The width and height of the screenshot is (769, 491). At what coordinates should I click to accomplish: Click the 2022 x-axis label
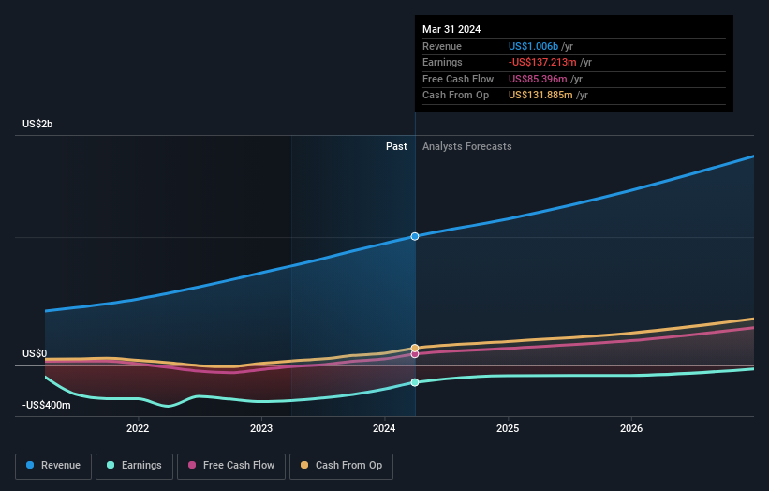[138, 428]
